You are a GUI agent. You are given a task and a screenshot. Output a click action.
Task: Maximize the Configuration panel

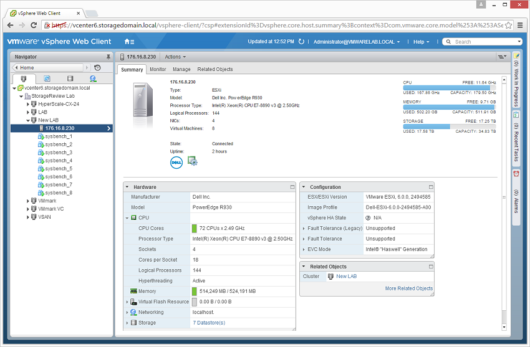point(431,187)
